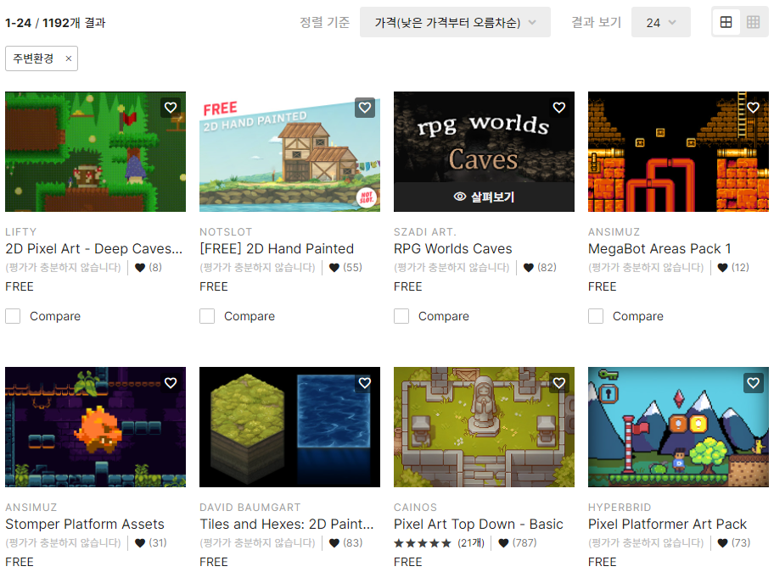Click the heart count (82) for RPG Worlds Caves
The image size is (774, 572).
coord(540,268)
